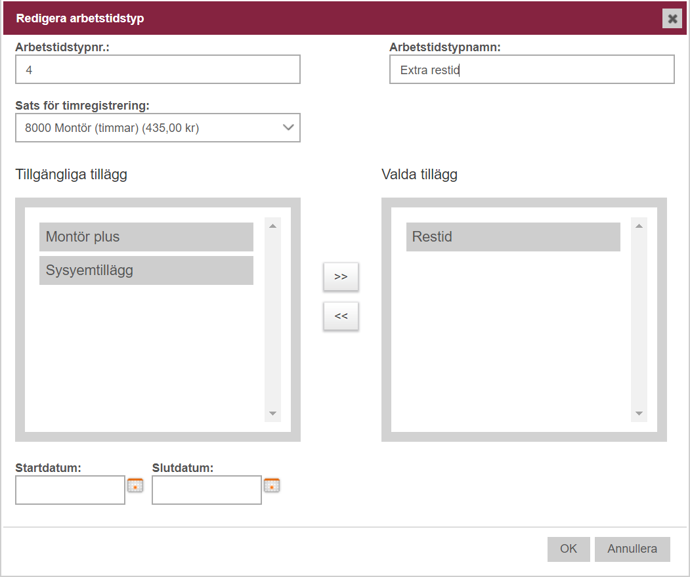Click scroll-down arrow in Valda tillägg list
Viewport: 690px width, 577px height.
(x=639, y=414)
